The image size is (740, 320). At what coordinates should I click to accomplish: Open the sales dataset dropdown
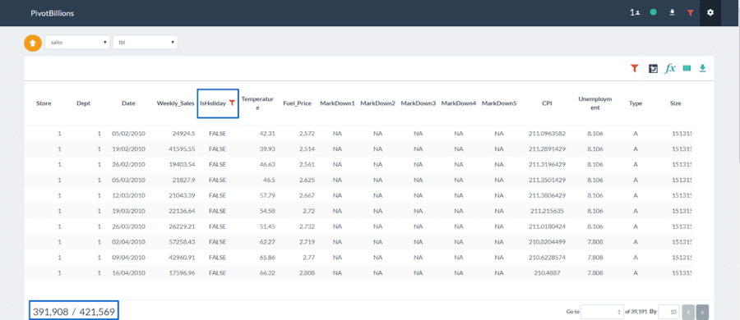[77, 42]
